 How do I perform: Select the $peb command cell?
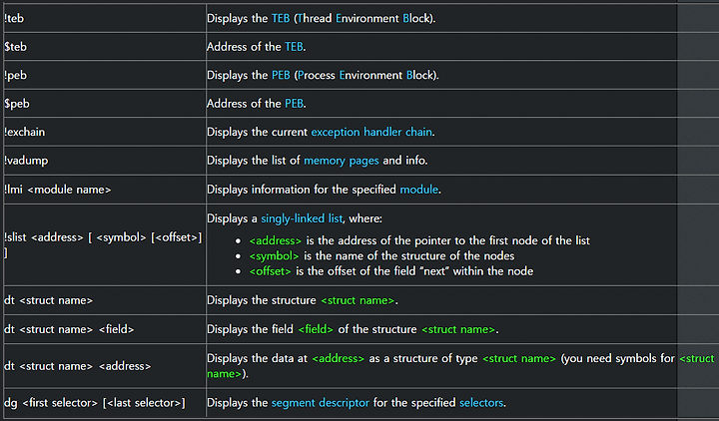tap(105, 104)
